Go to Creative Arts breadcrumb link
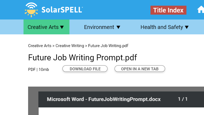 [40, 46]
